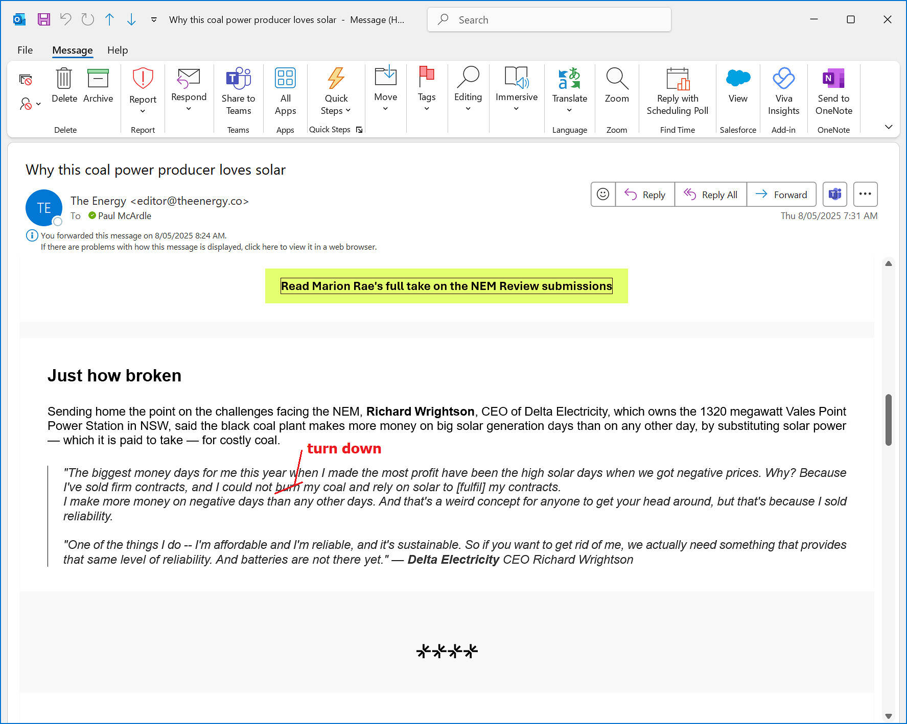Expand Quick Steps lightning menu
907x724 pixels.
[336, 91]
